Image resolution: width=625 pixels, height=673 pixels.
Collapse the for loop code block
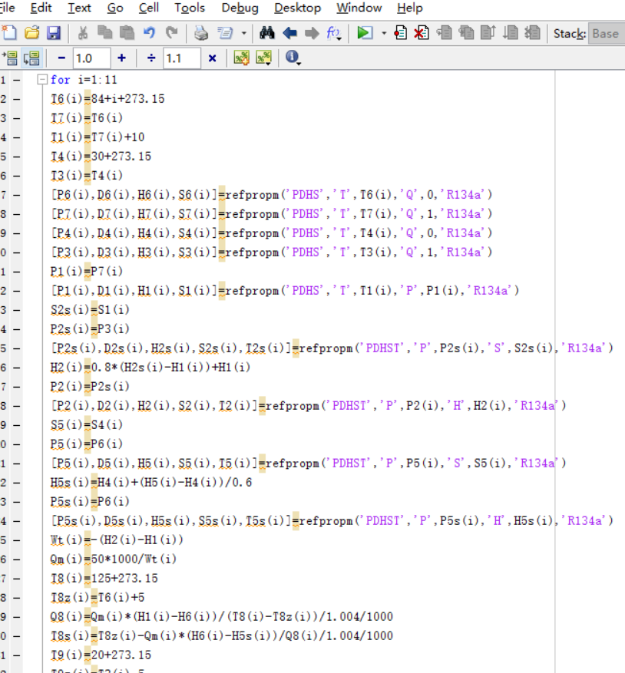coord(43,80)
